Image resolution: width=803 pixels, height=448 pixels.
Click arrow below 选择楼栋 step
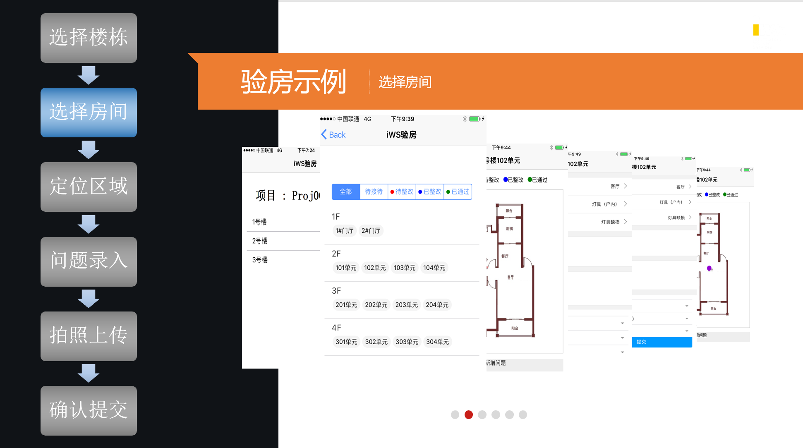coord(89,75)
